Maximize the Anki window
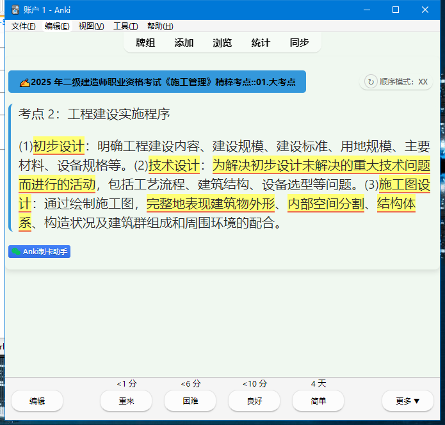 [x=396, y=10]
